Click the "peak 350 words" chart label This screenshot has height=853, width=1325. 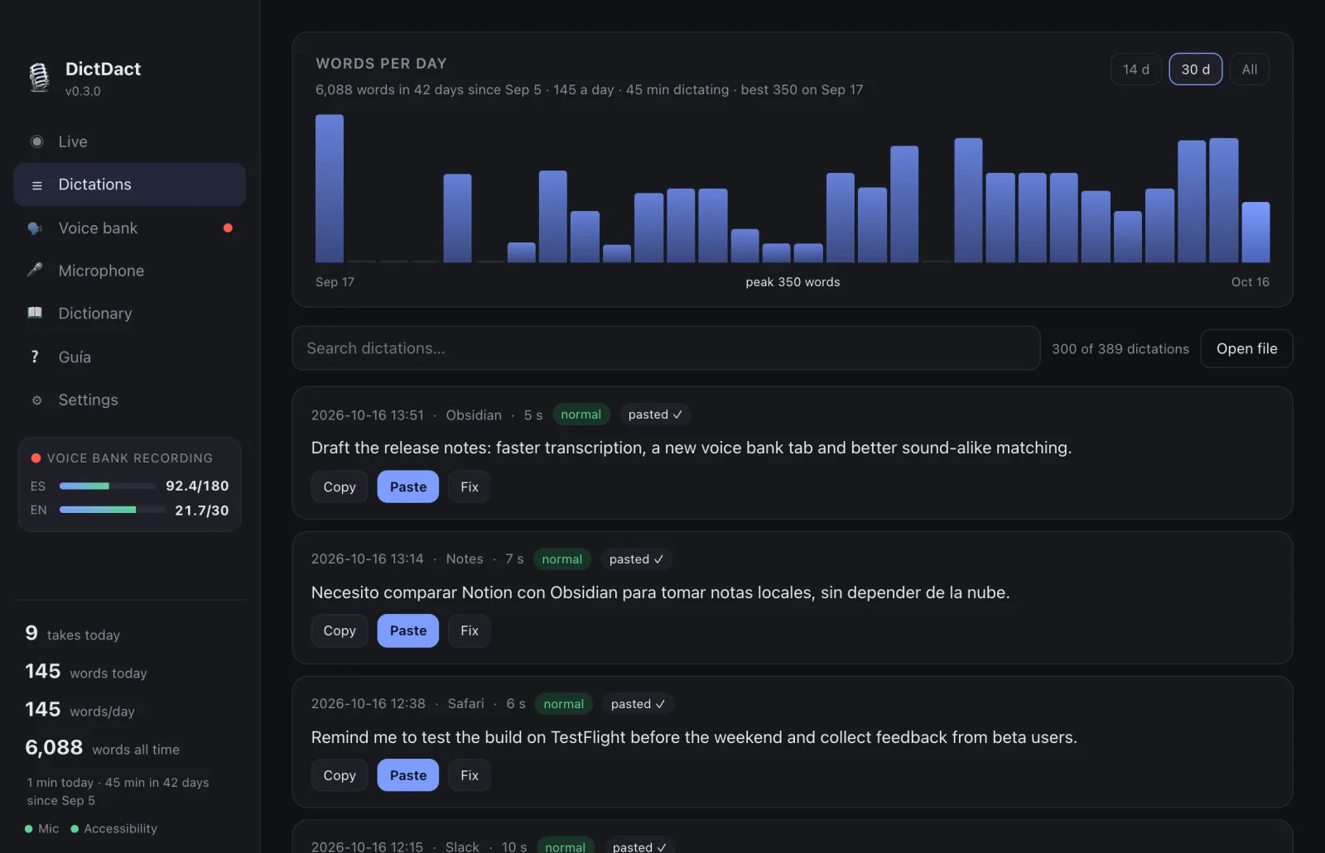click(793, 282)
